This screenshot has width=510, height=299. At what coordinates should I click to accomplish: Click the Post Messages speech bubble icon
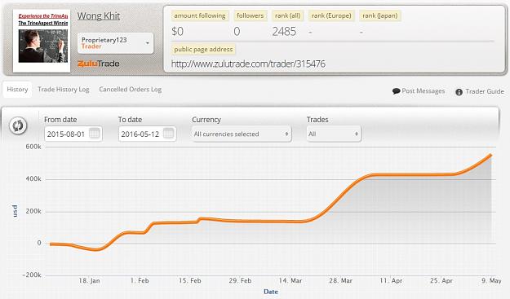click(396, 91)
